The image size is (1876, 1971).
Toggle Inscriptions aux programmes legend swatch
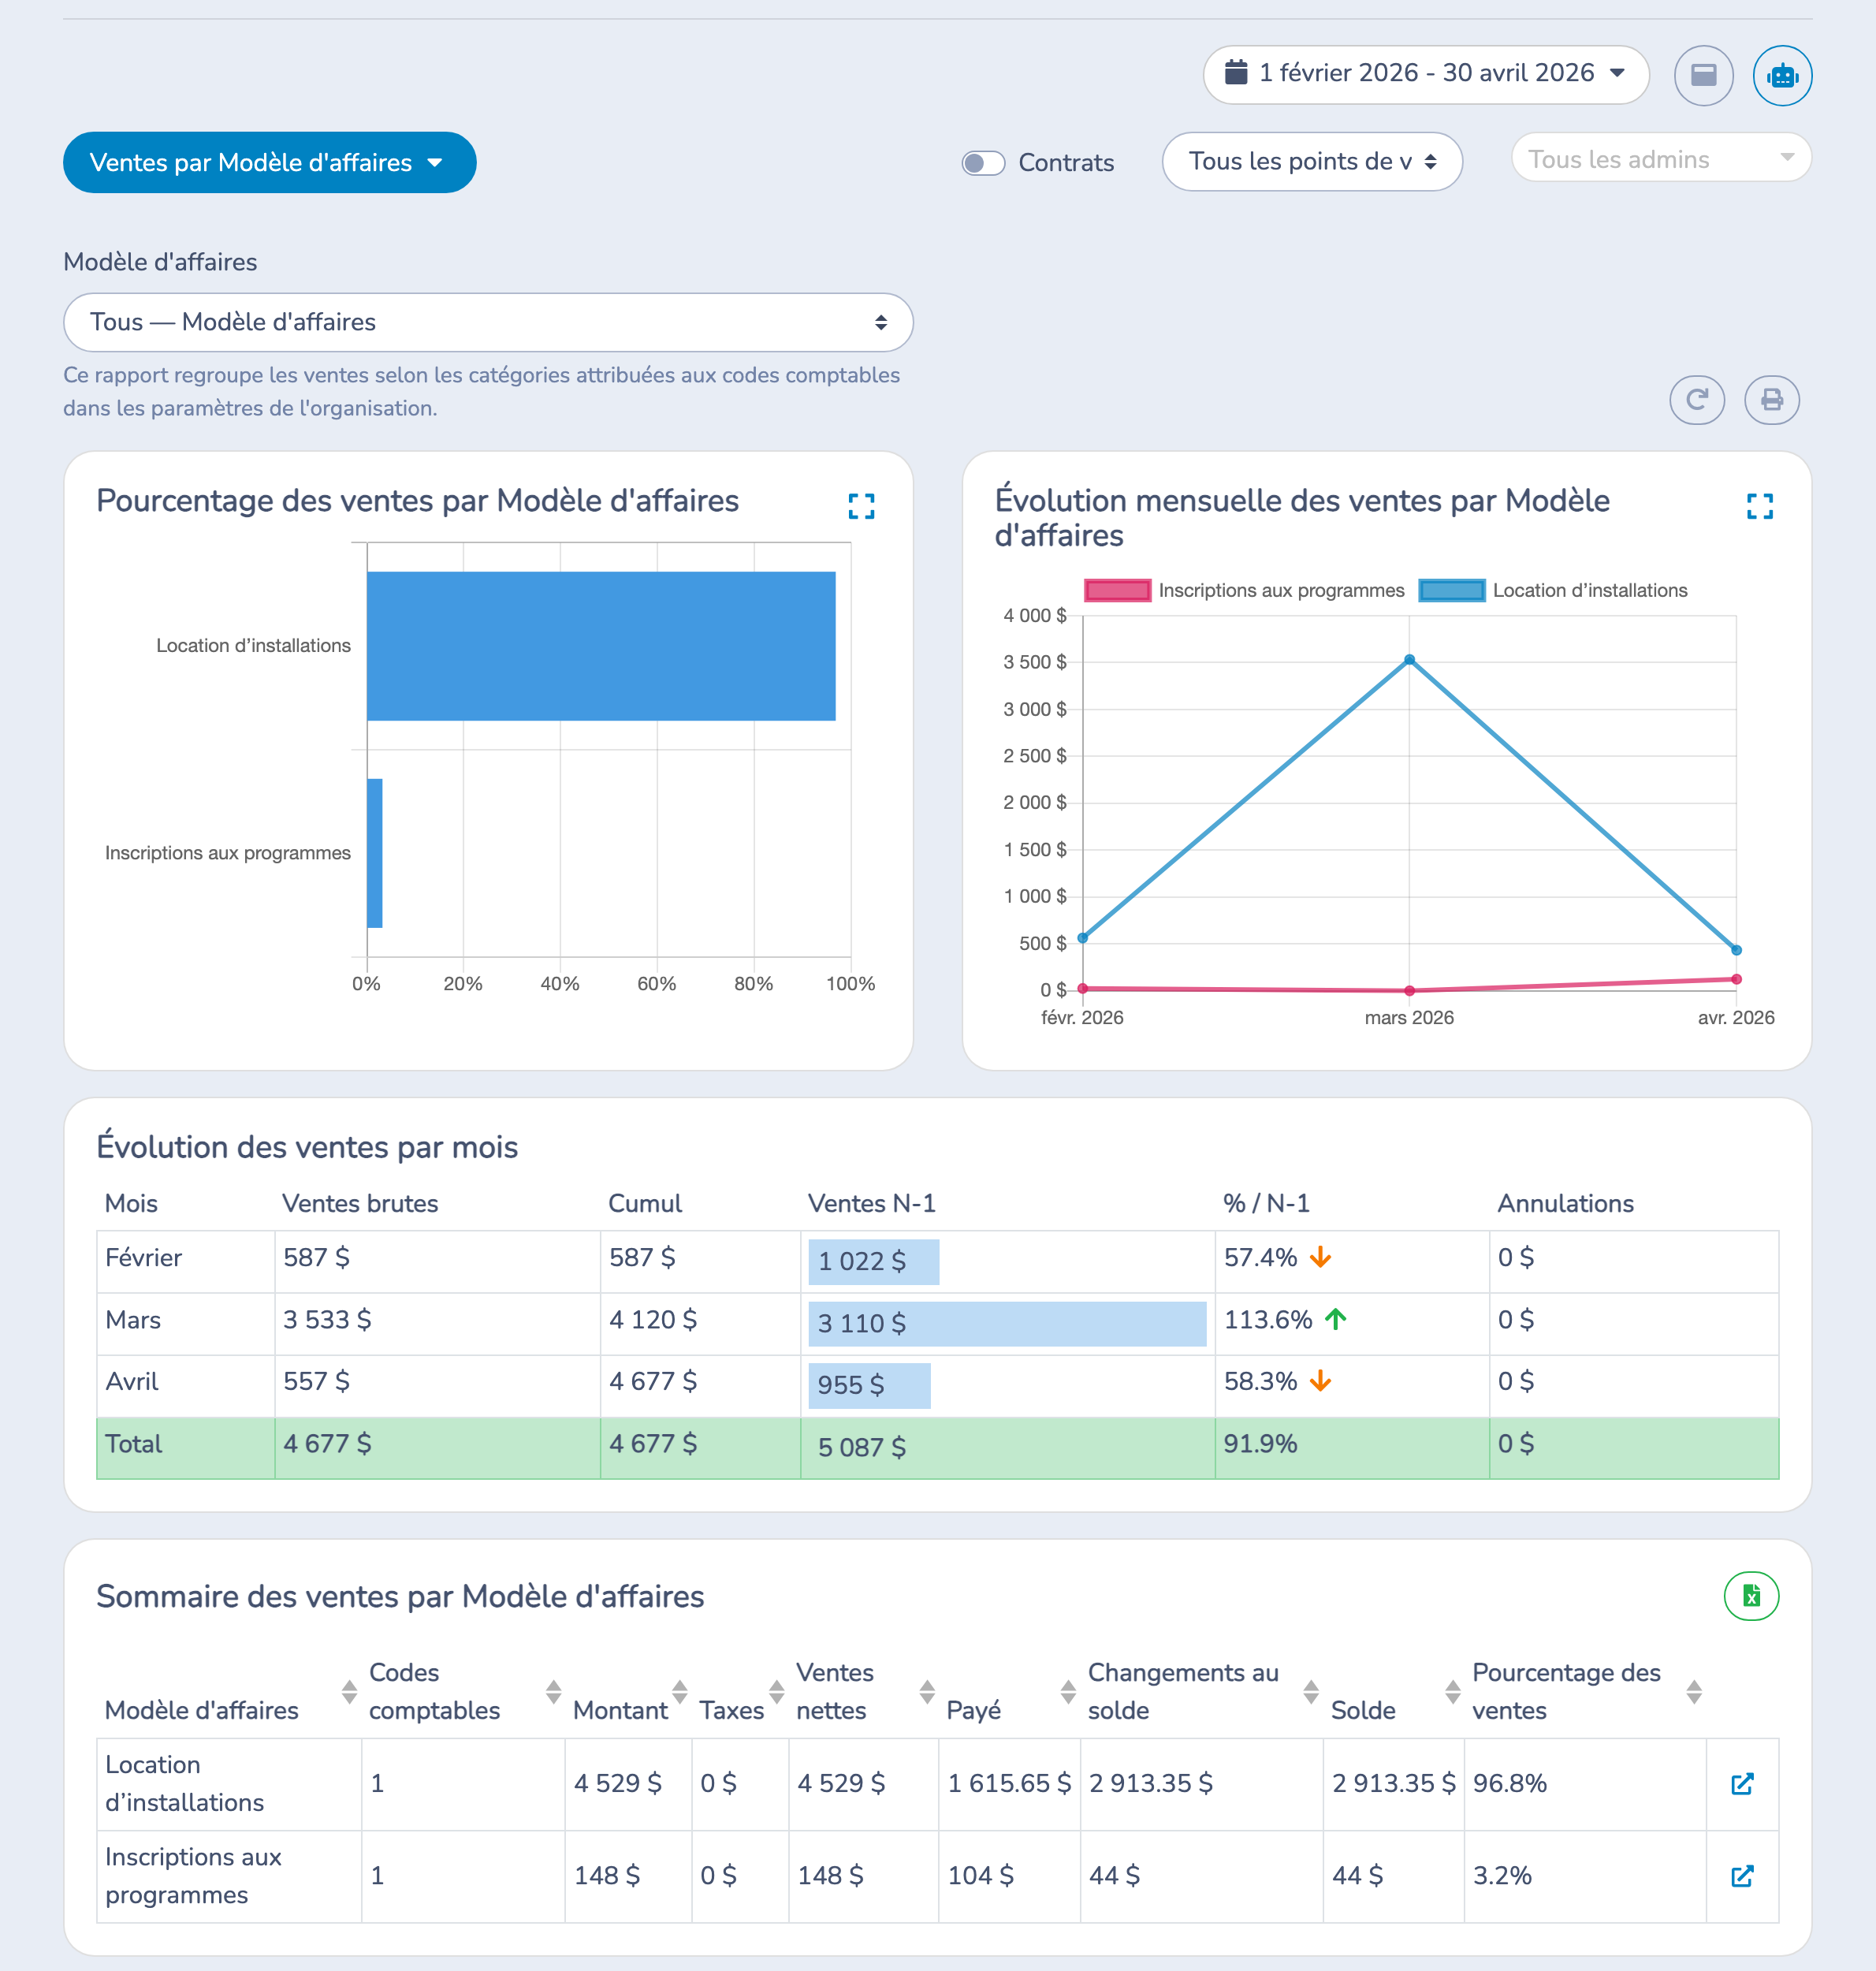tap(1117, 590)
